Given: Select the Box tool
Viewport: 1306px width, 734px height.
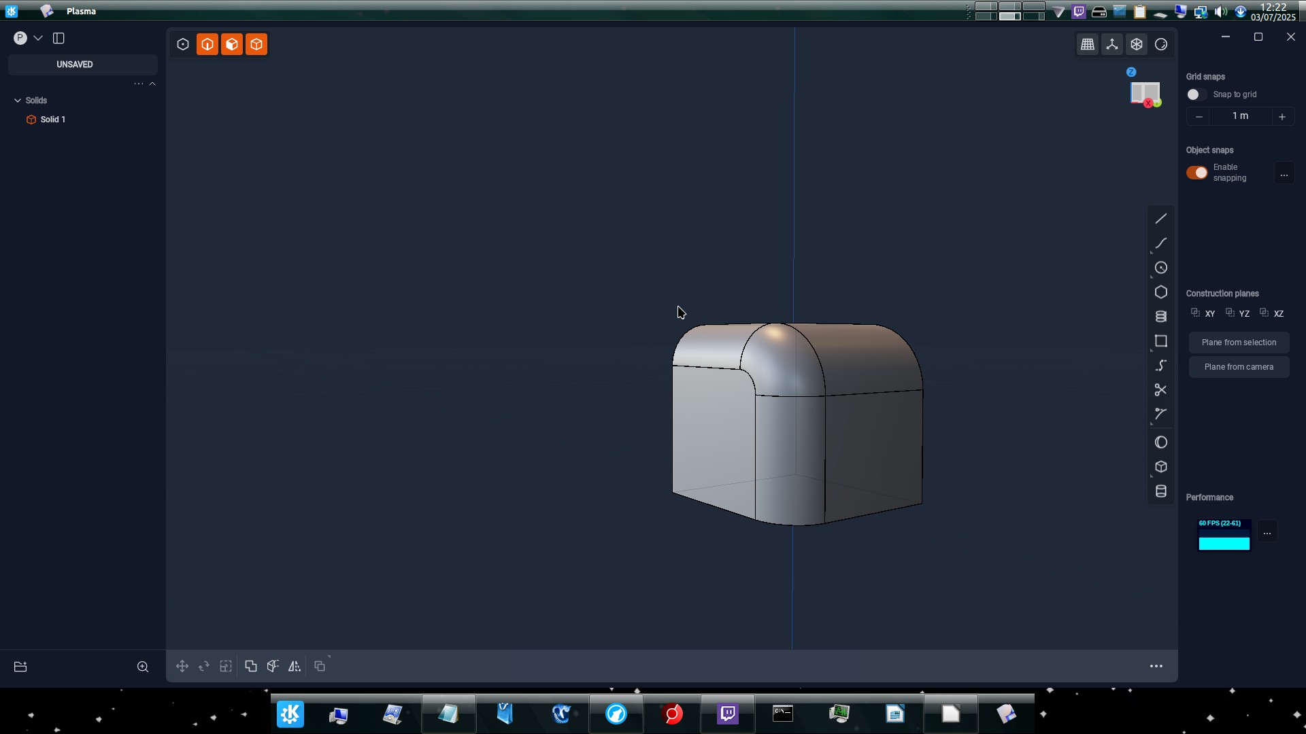Looking at the screenshot, I should point(1161,467).
